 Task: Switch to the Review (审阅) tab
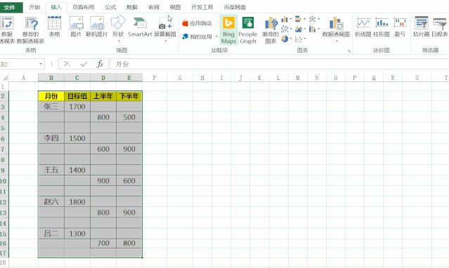[x=153, y=7]
